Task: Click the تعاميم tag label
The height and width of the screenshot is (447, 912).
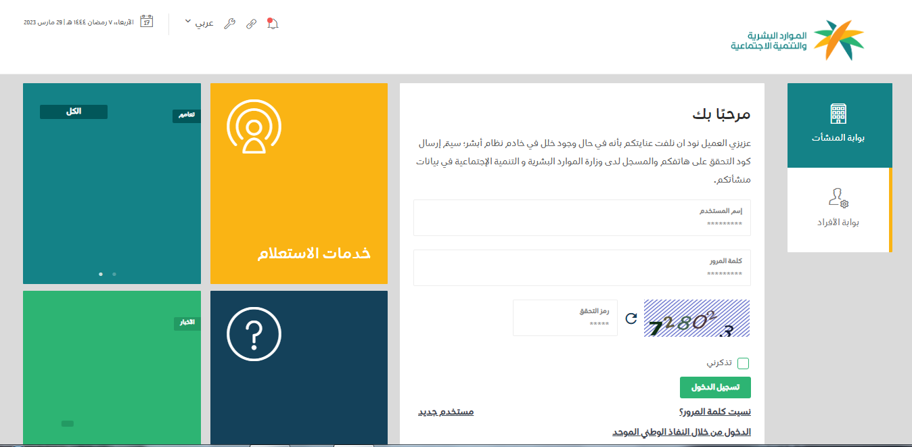Action: click(x=187, y=116)
